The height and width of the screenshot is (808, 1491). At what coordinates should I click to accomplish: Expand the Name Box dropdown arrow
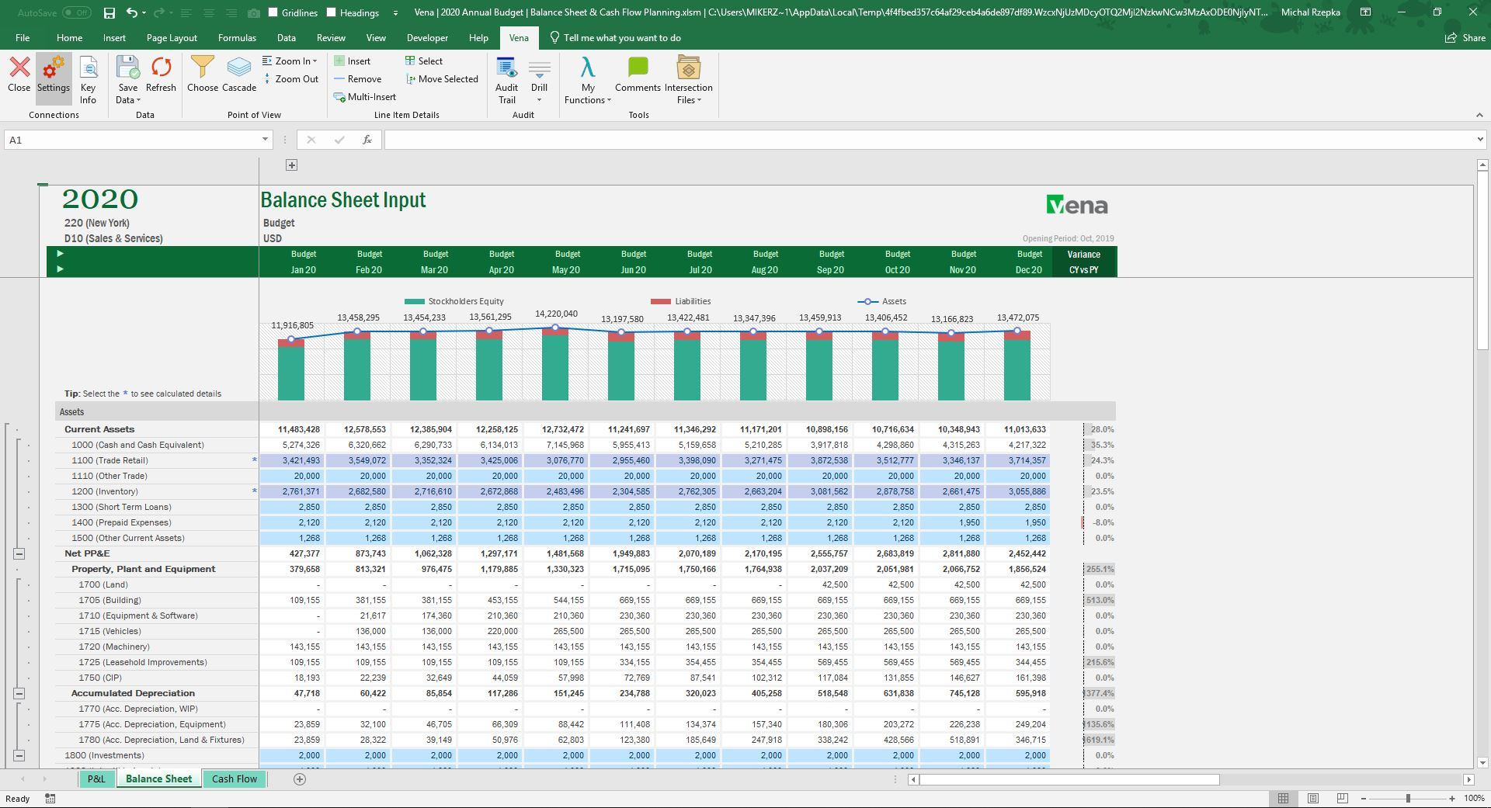265,140
